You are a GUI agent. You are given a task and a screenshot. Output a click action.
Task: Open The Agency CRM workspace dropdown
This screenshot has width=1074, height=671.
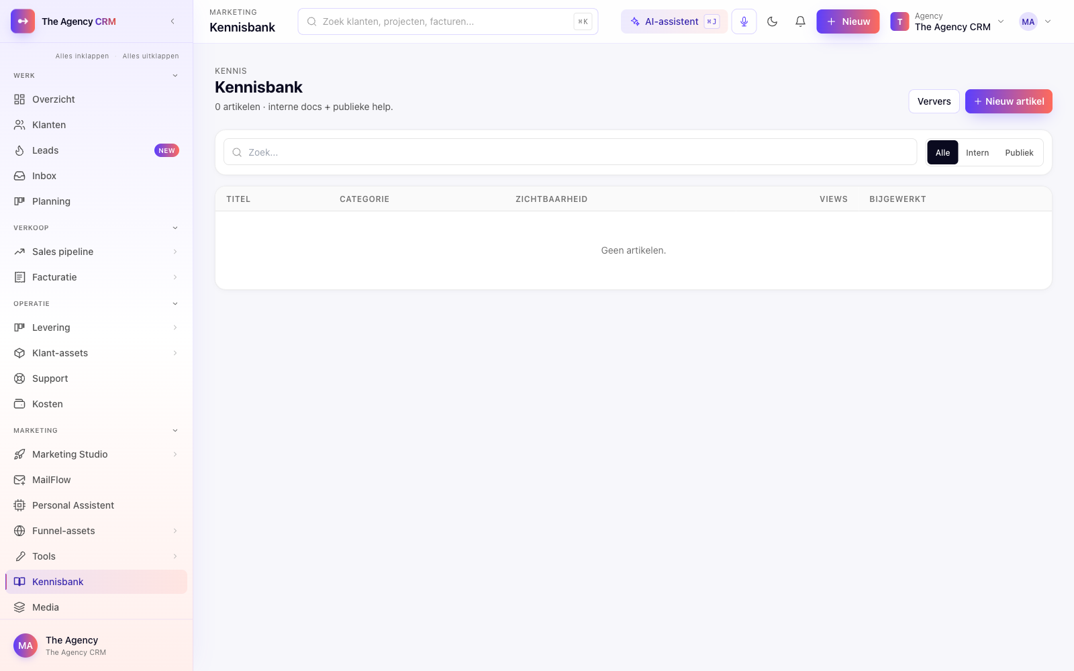pos(947,21)
